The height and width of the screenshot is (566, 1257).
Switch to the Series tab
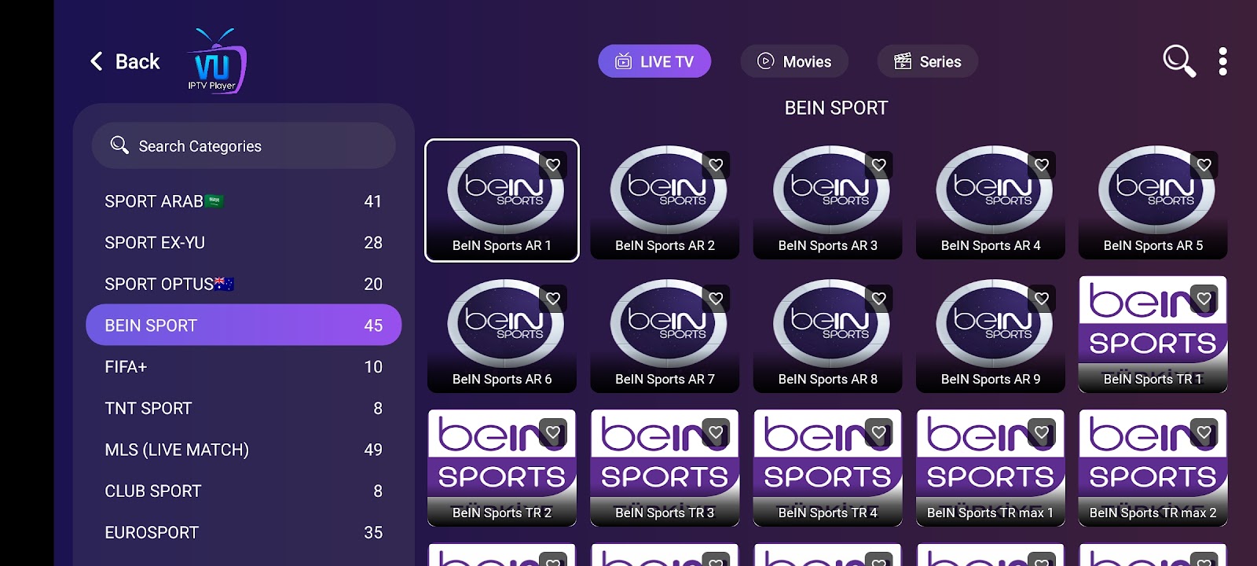pyautogui.click(x=928, y=61)
